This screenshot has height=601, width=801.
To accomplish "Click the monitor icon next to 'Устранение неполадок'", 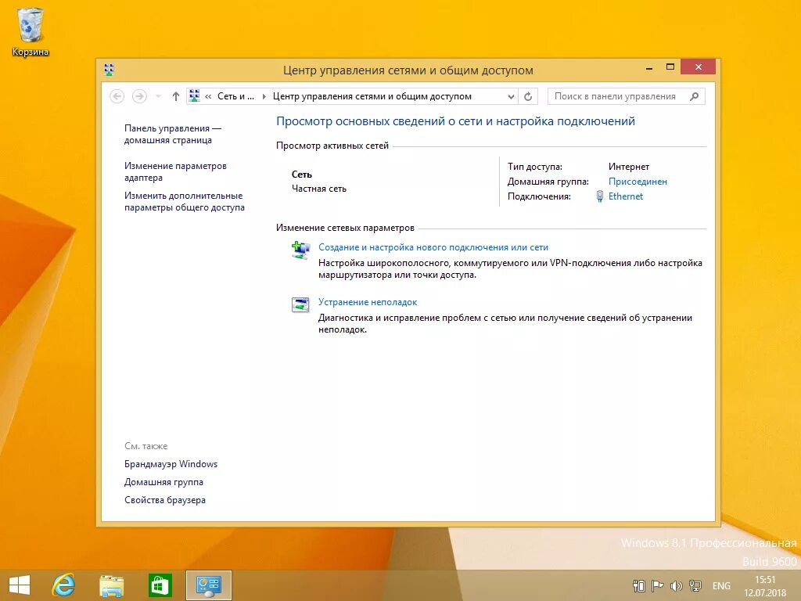I will (x=300, y=305).
